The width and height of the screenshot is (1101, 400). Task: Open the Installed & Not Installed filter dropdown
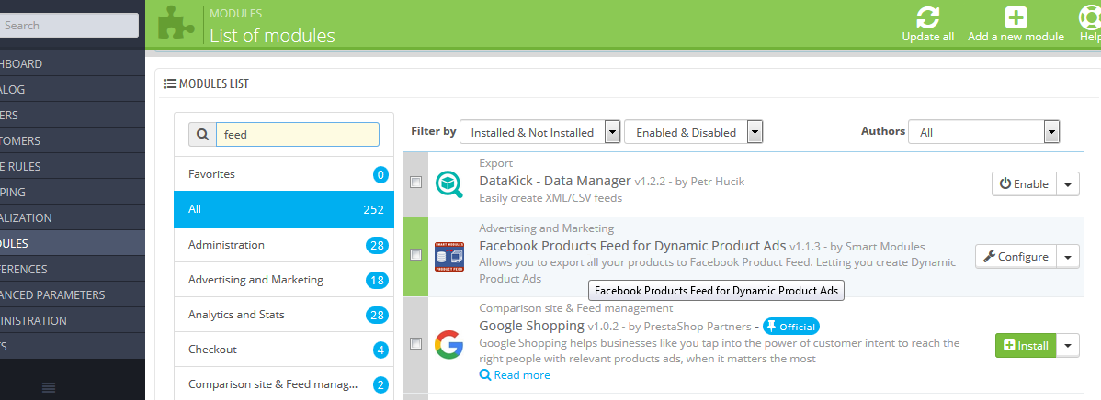(539, 132)
